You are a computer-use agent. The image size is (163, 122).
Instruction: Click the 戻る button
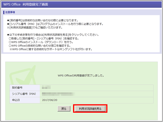tap(64, 109)
